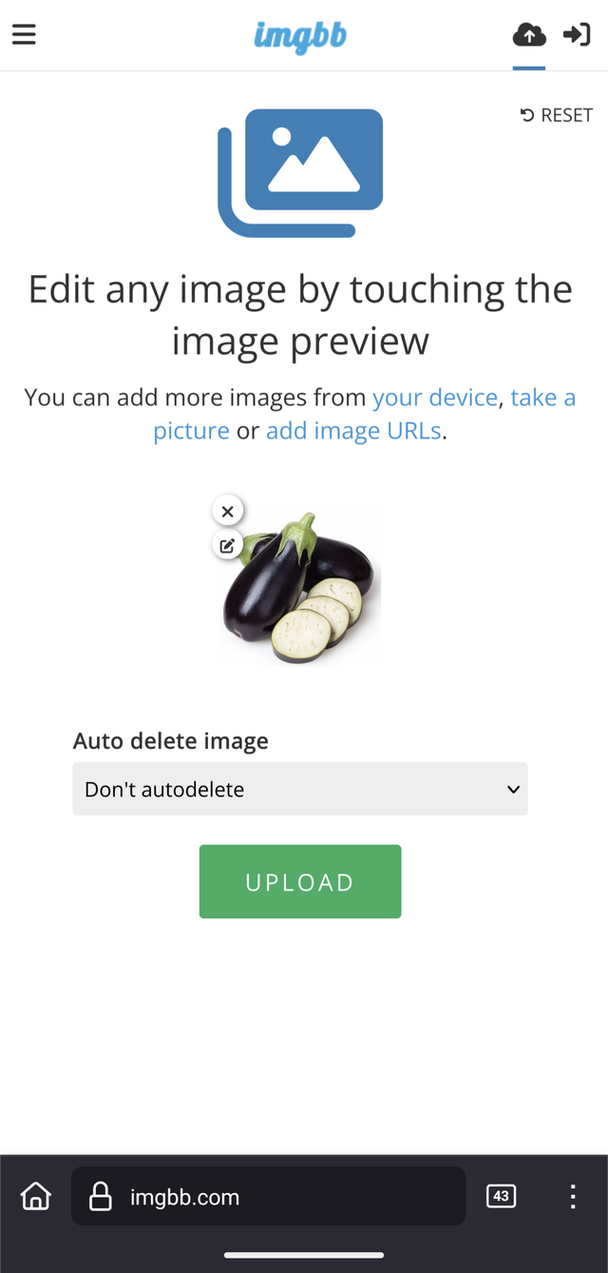Click the green UPLOAD button
Image resolution: width=608 pixels, height=1273 pixels.
pyautogui.click(x=300, y=882)
